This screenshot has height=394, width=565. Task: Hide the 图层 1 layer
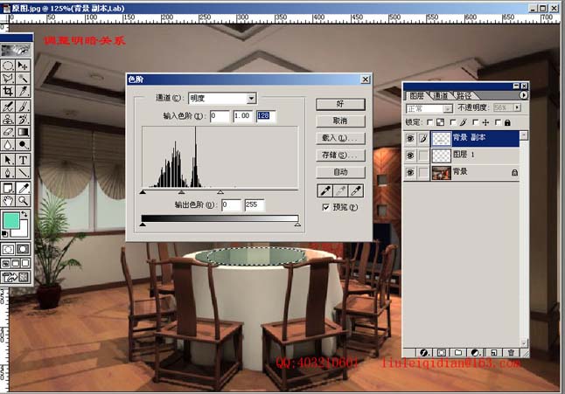pyautogui.click(x=410, y=156)
